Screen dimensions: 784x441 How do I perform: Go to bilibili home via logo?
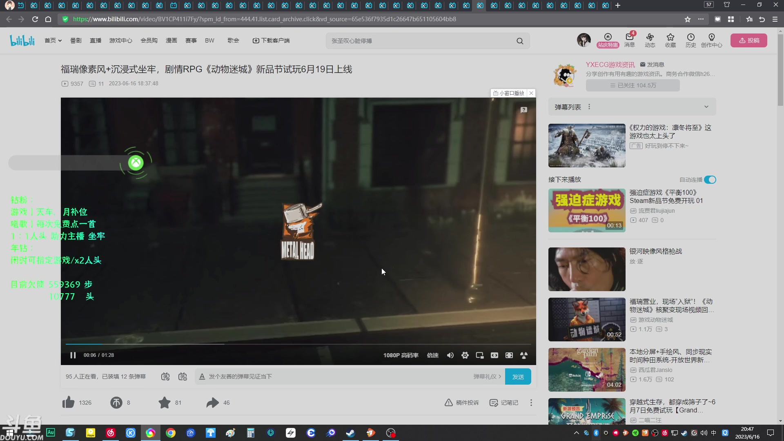pyautogui.click(x=22, y=40)
